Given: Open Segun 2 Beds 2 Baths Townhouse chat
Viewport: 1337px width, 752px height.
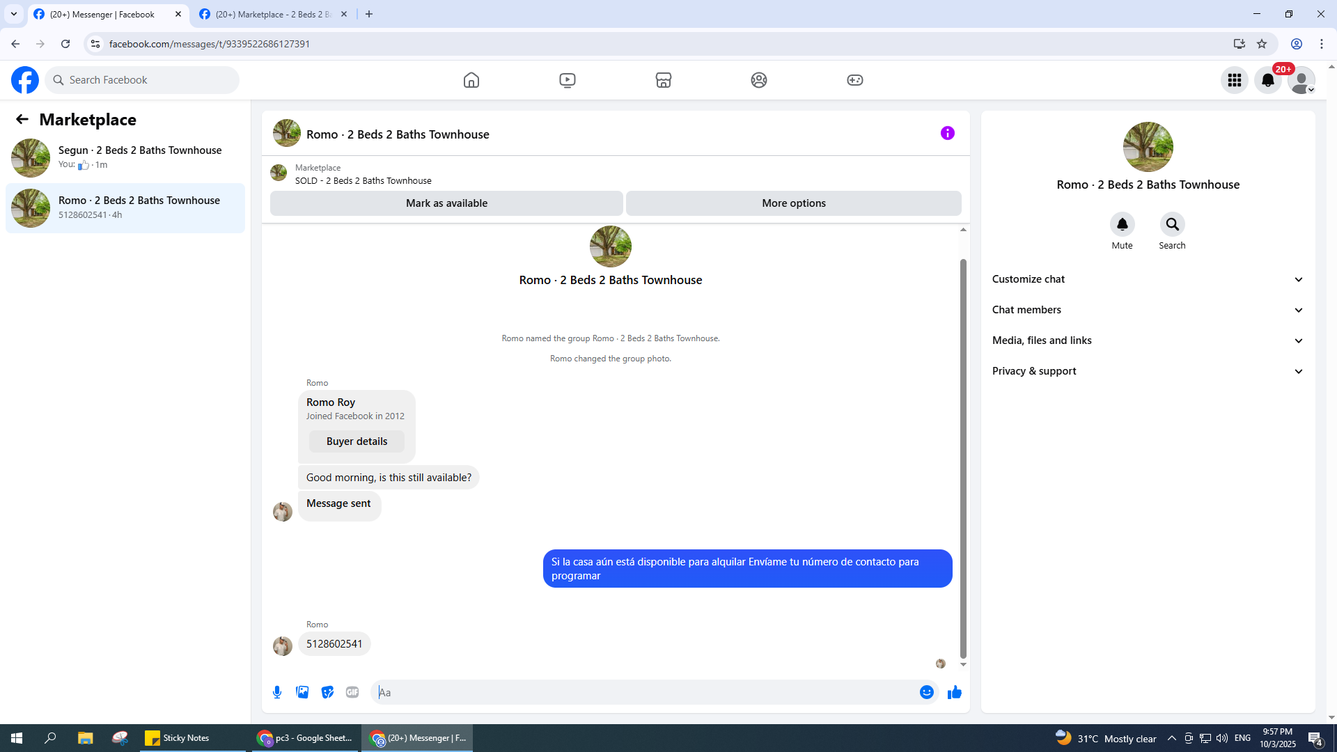Looking at the screenshot, I should click(x=125, y=157).
